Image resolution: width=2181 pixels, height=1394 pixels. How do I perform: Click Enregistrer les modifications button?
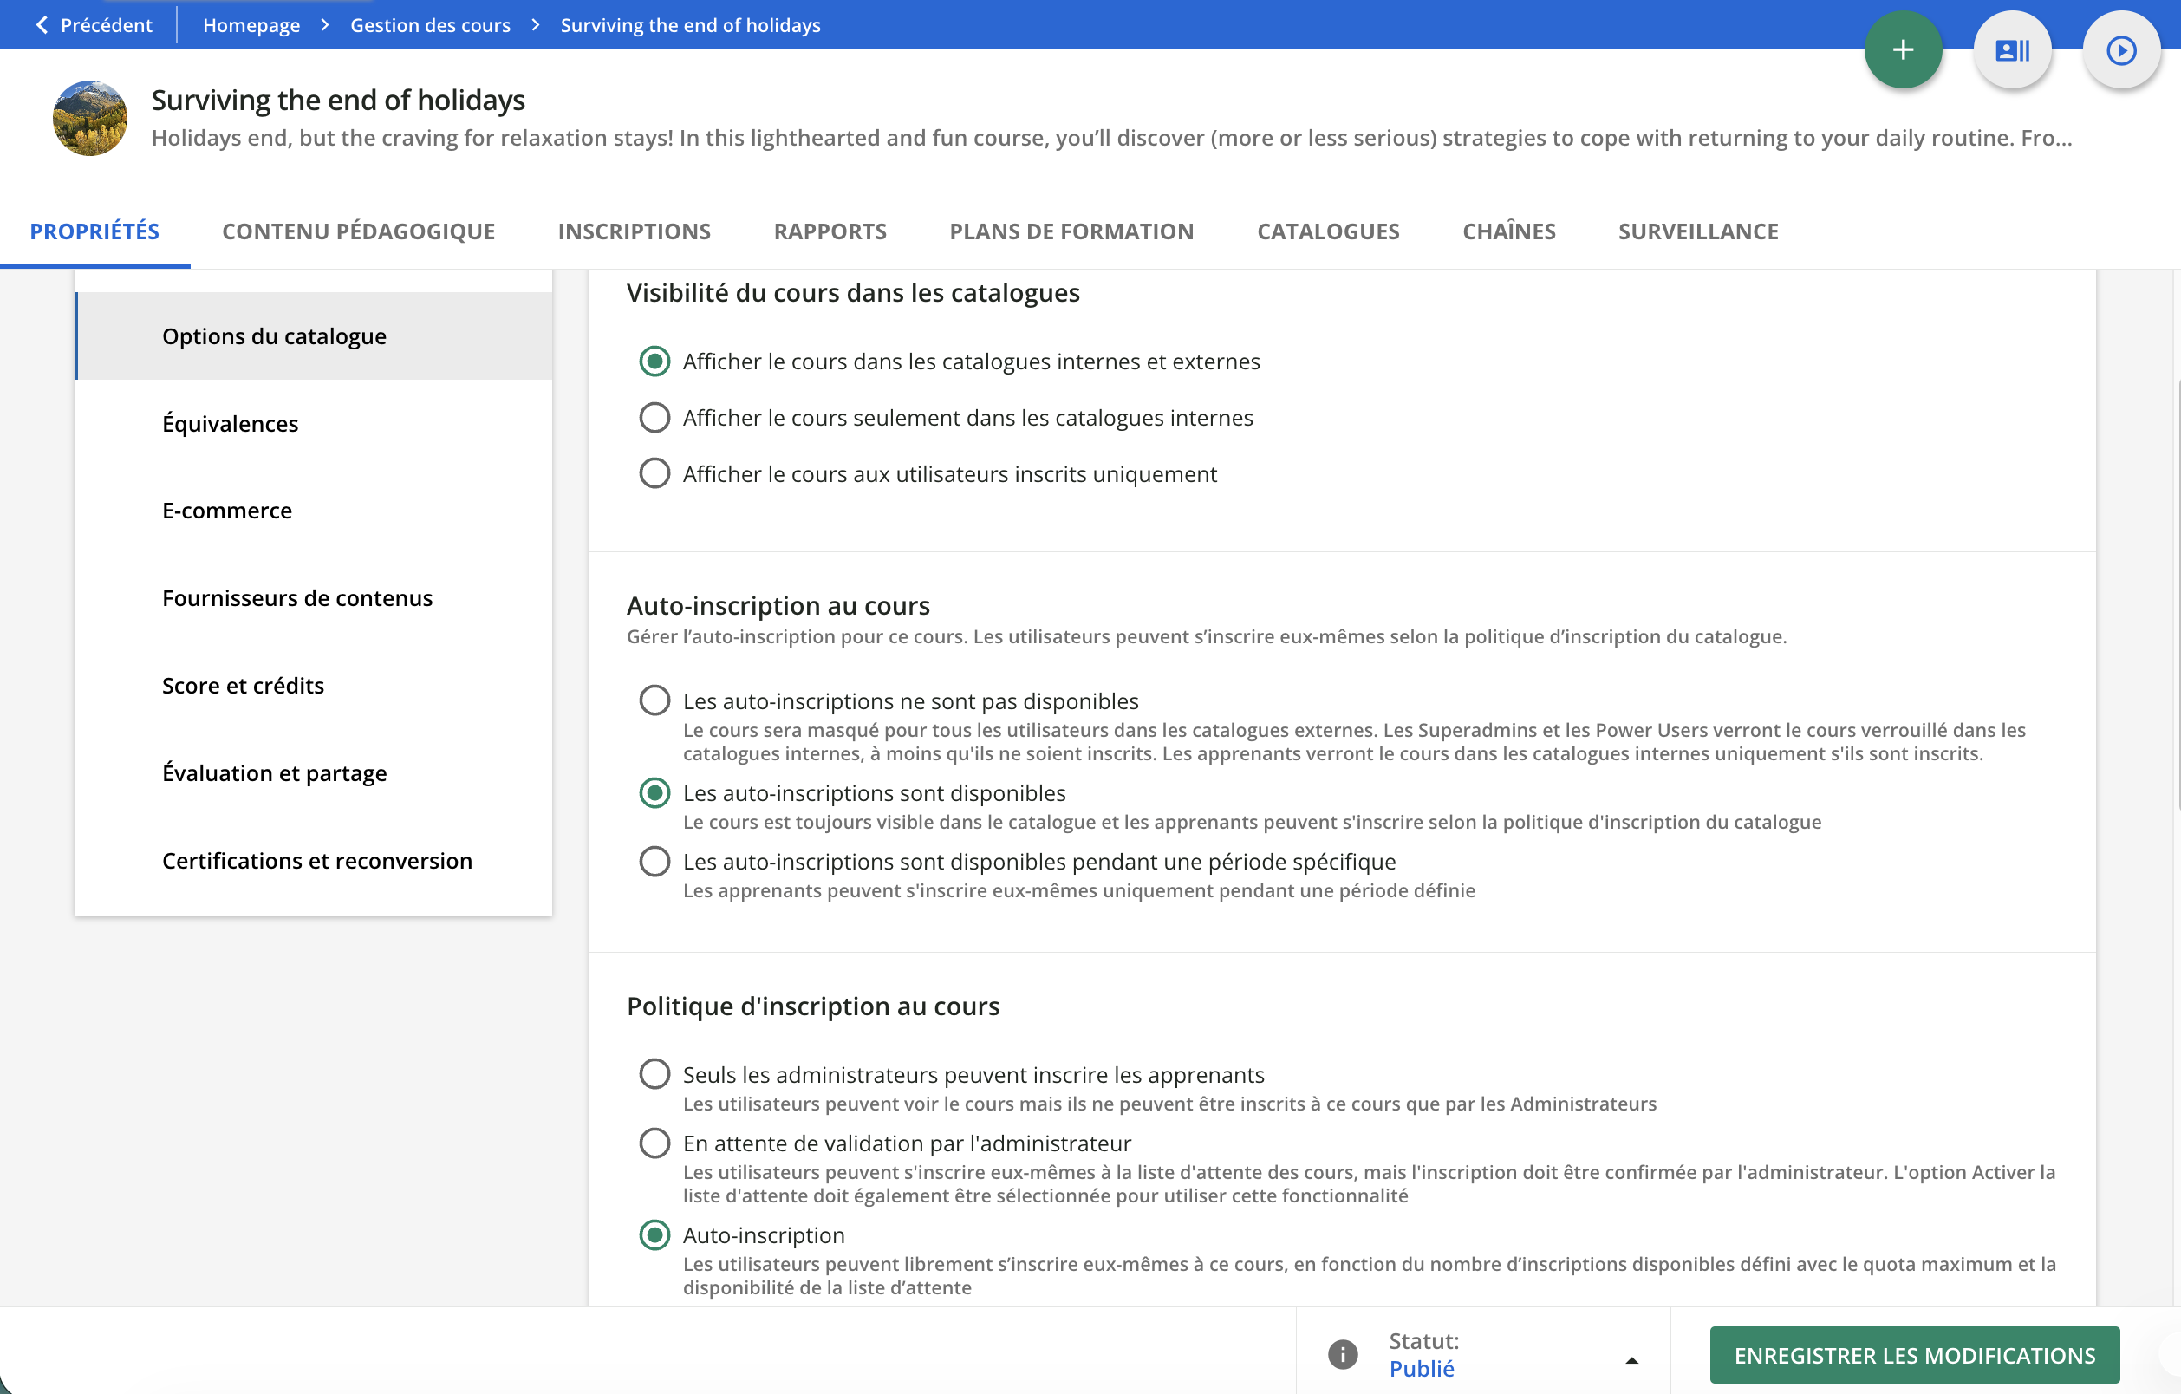pos(1914,1355)
